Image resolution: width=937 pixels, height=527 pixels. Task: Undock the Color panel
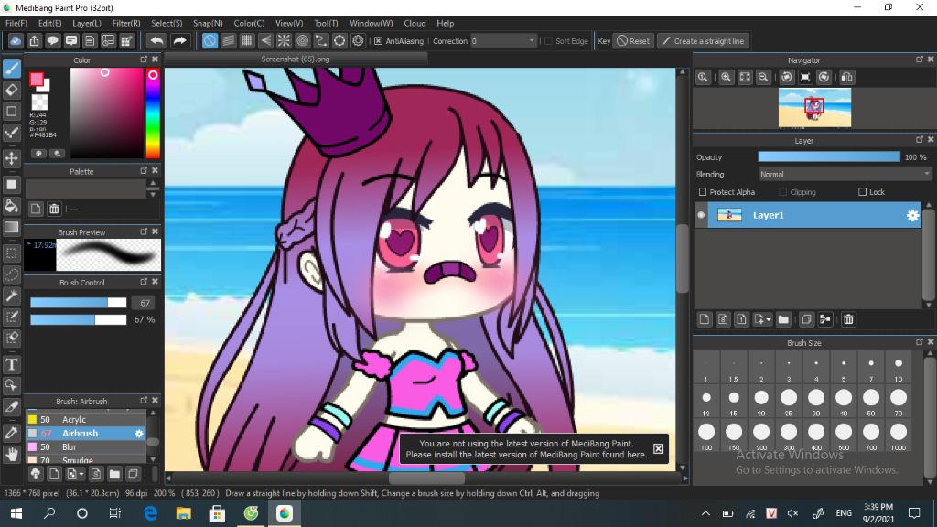[144, 59]
